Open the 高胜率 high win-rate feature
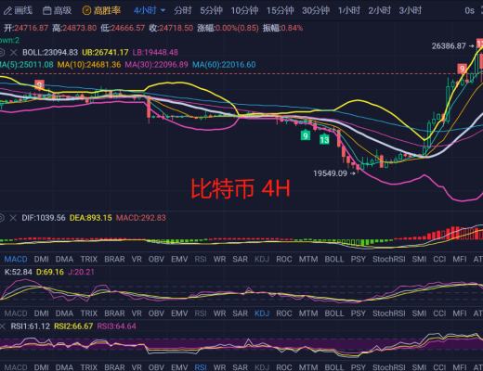The width and height of the screenshot is (483, 371). pos(101,11)
